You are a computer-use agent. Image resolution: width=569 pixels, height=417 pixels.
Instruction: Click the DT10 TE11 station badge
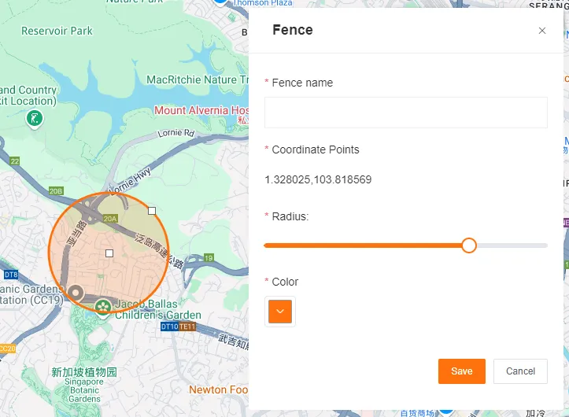tap(178, 326)
